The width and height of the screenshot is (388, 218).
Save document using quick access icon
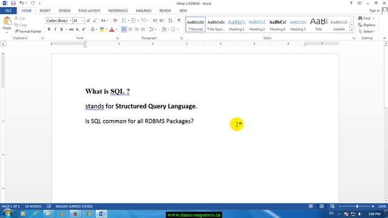pos(13,3)
